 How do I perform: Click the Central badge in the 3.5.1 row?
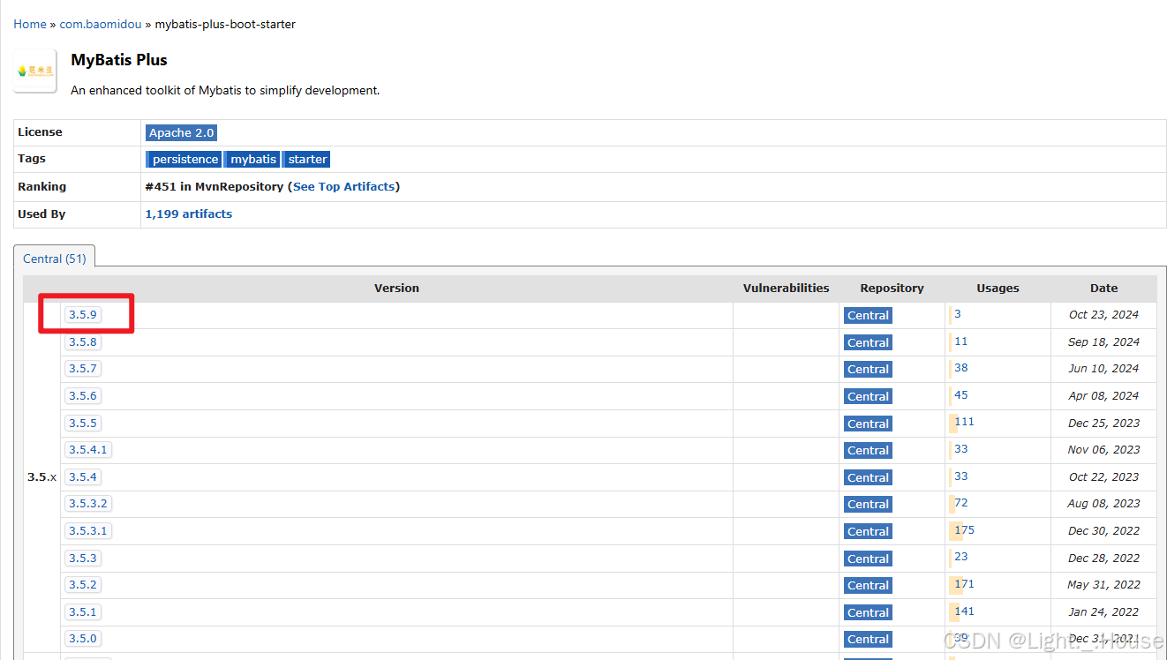pos(868,613)
